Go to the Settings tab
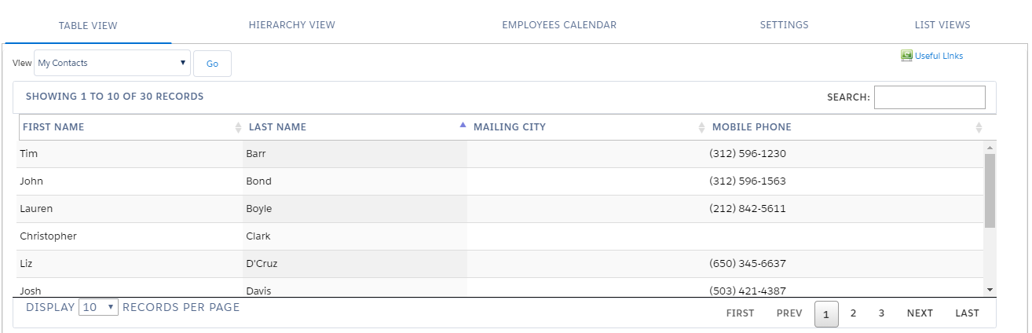 click(x=784, y=25)
